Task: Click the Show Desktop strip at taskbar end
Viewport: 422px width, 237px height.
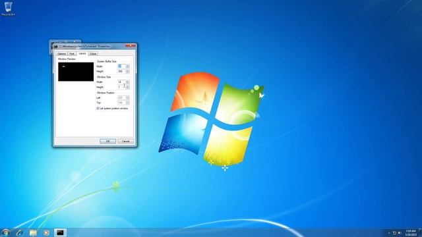Action: [420, 232]
